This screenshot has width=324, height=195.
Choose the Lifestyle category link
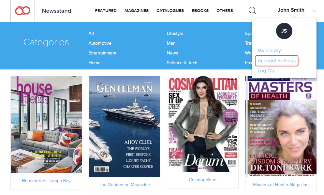pos(175,33)
